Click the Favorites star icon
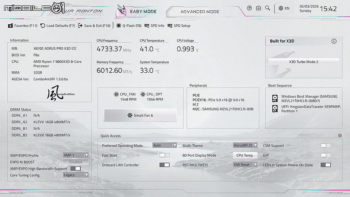 coord(10,26)
